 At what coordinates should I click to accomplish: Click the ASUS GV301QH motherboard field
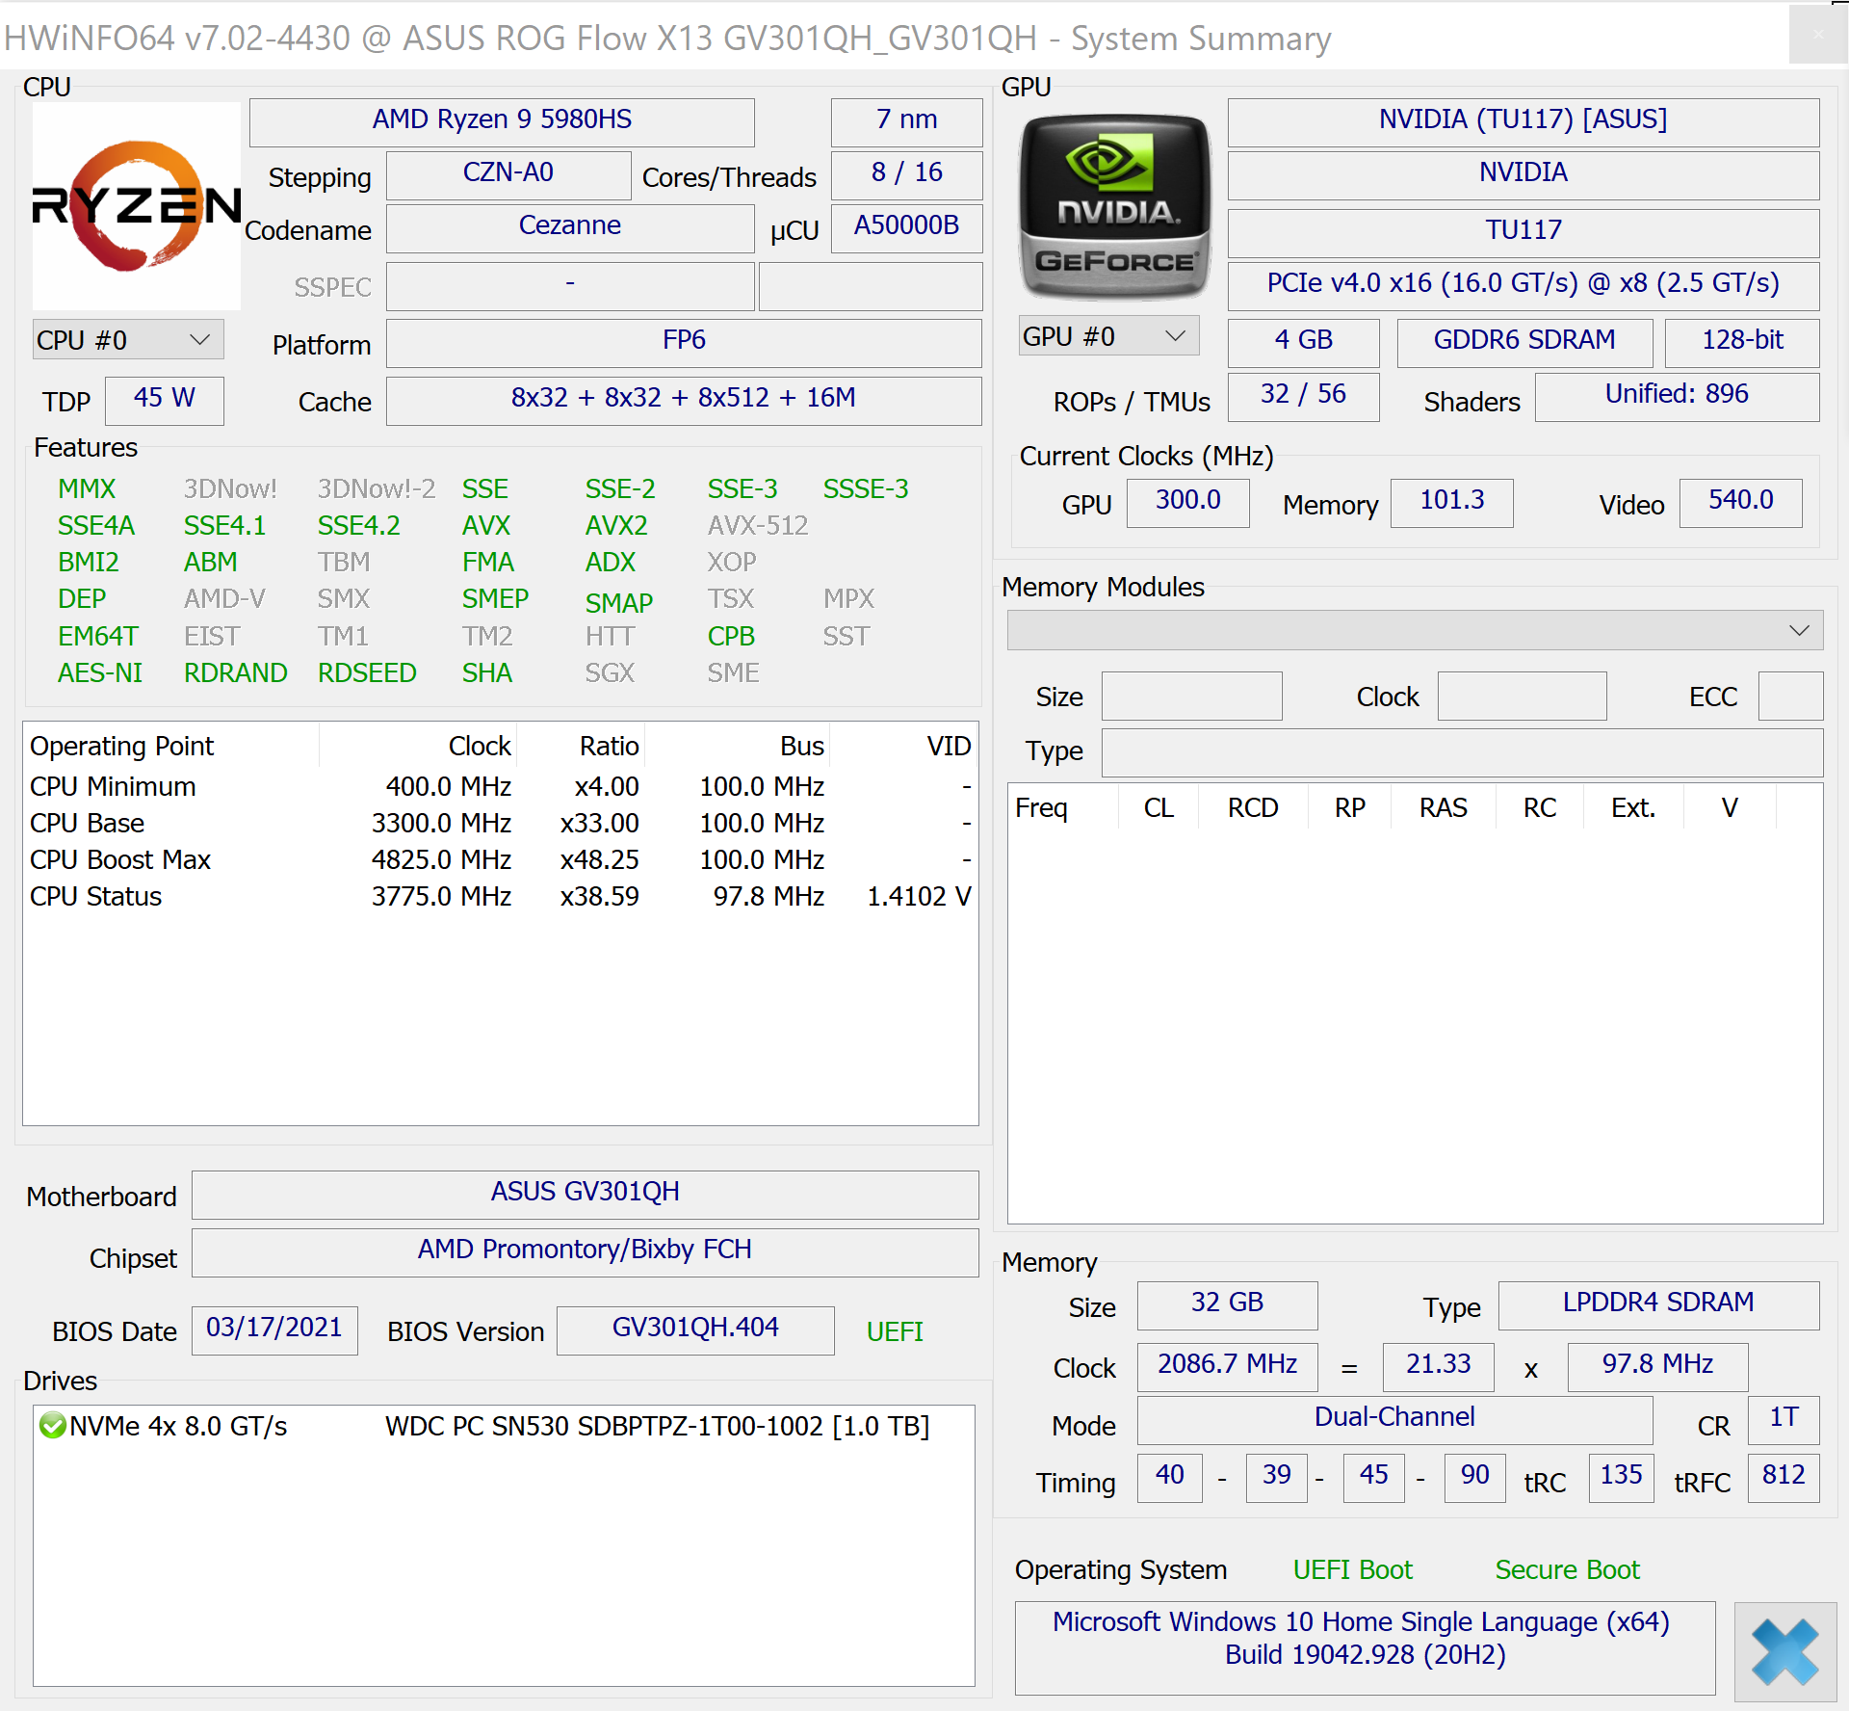click(x=586, y=1195)
